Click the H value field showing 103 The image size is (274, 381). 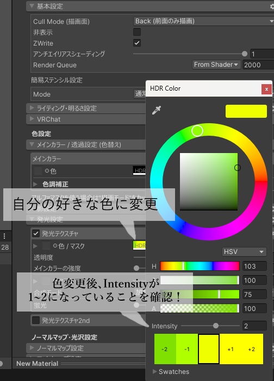coord(254,266)
